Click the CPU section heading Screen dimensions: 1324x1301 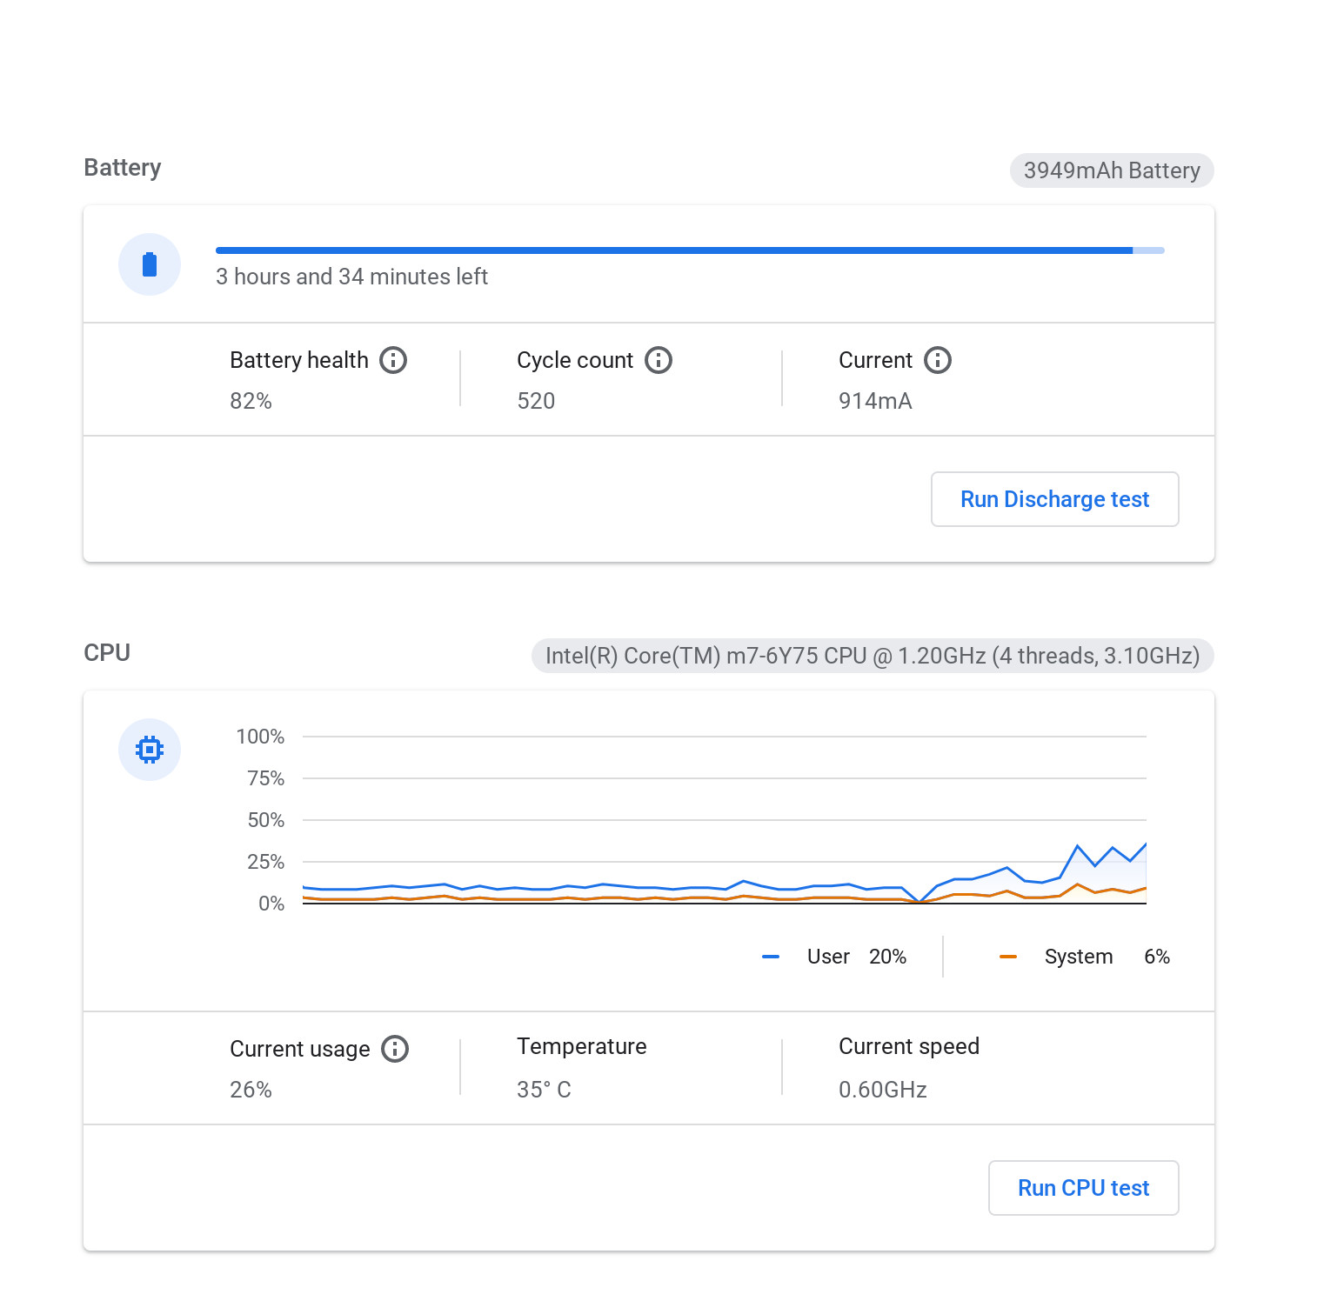(107, 653)
